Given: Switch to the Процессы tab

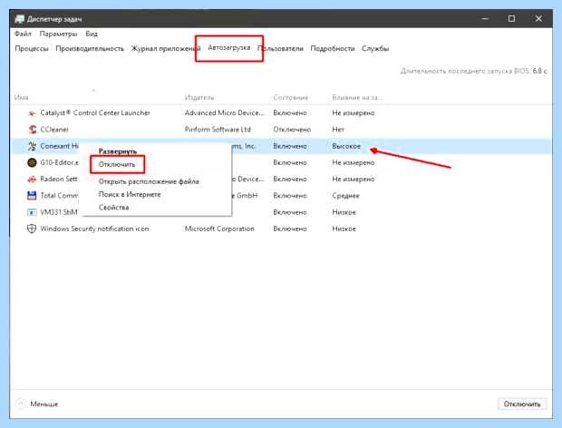Looking at the screenshot, I should point(32,48).
